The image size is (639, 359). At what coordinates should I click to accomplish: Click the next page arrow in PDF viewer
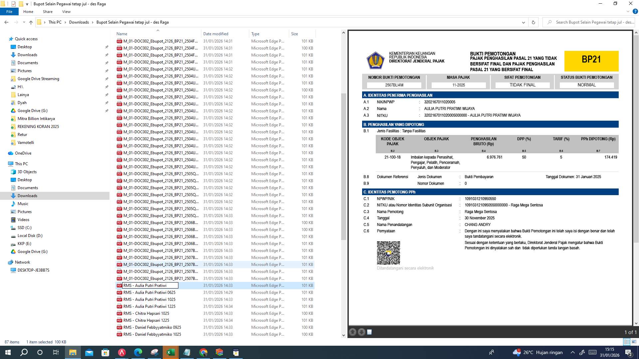pyautogui.click(x=361, y=332)
